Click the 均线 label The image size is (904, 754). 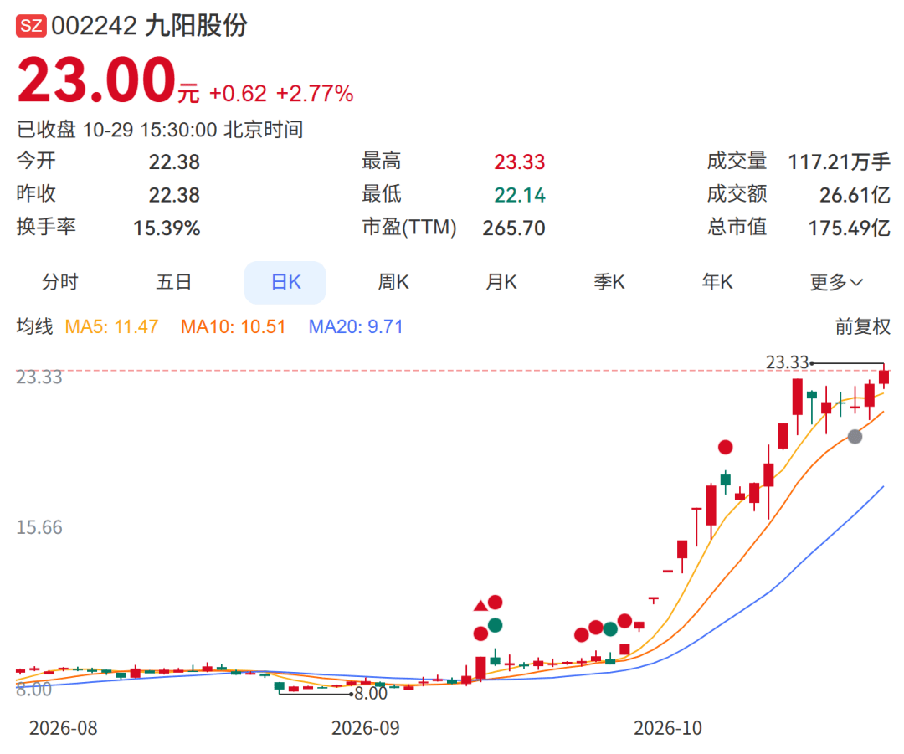(x=34, y=327)
